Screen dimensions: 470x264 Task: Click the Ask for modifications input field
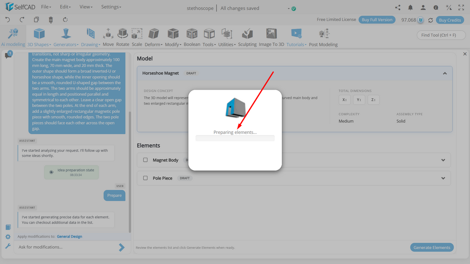(67, 247)
